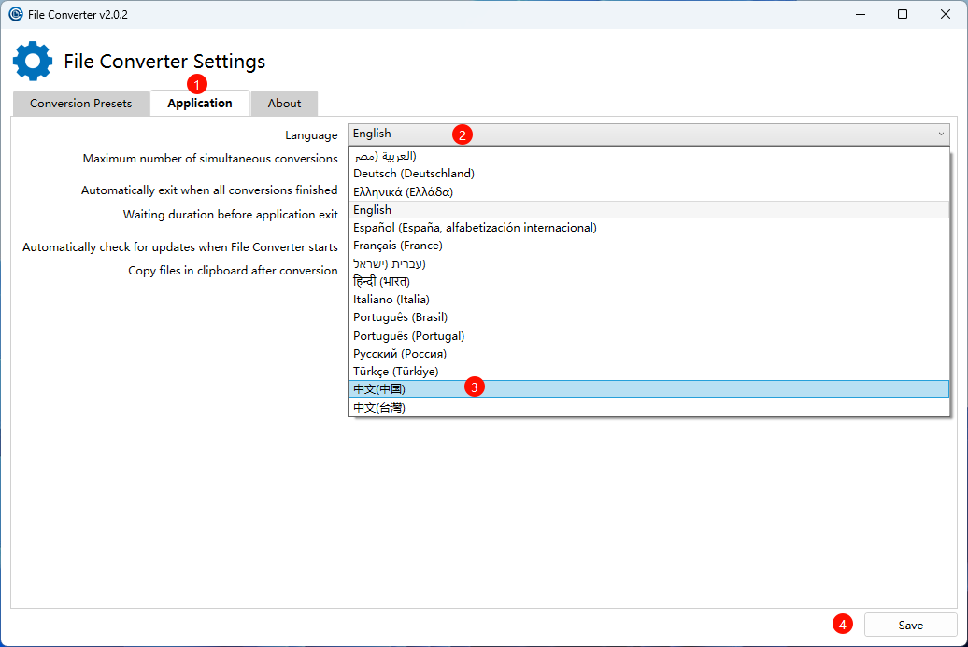Minimize the File Converter window
This screenshot has height=647, width=968.
[x=861, y=14]
